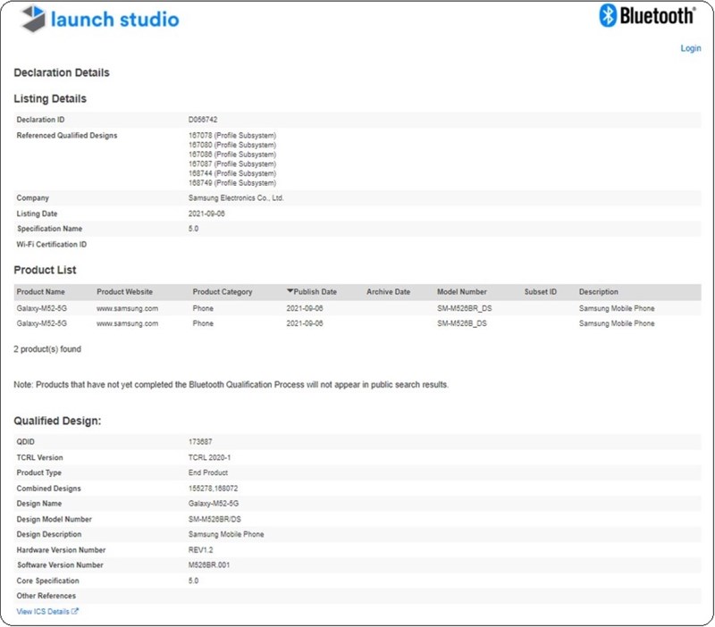The height and width of the screenshot is (627, 715).
Task: Click the sort arrow beside Publish Date
Action: pyautogui.click(x=290, y=291)
